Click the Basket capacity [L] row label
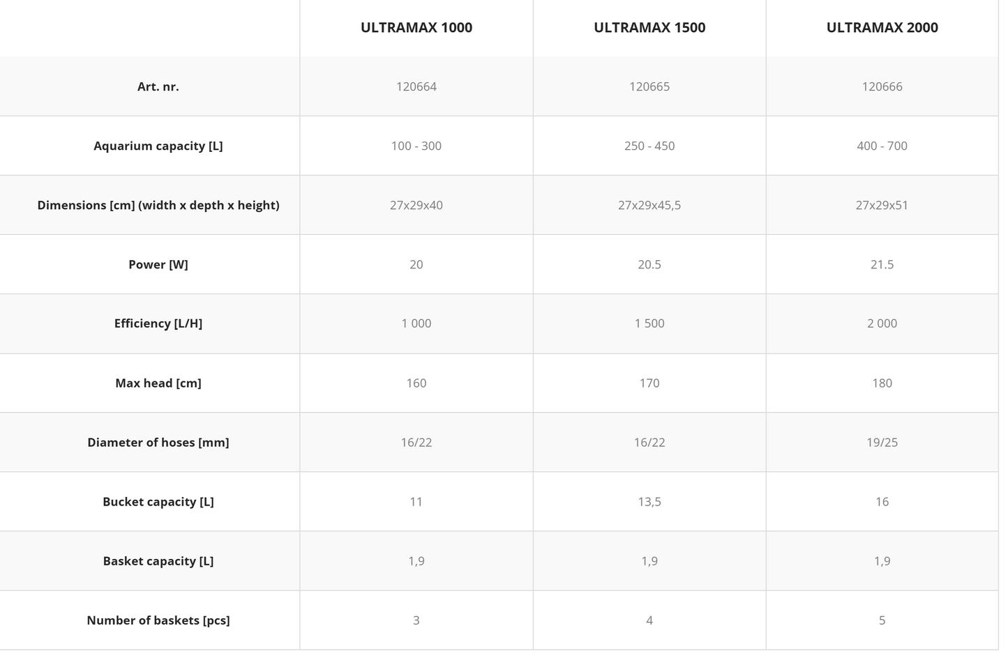The height and width of the screenshot is (656, 1008). tap(158, 561)
